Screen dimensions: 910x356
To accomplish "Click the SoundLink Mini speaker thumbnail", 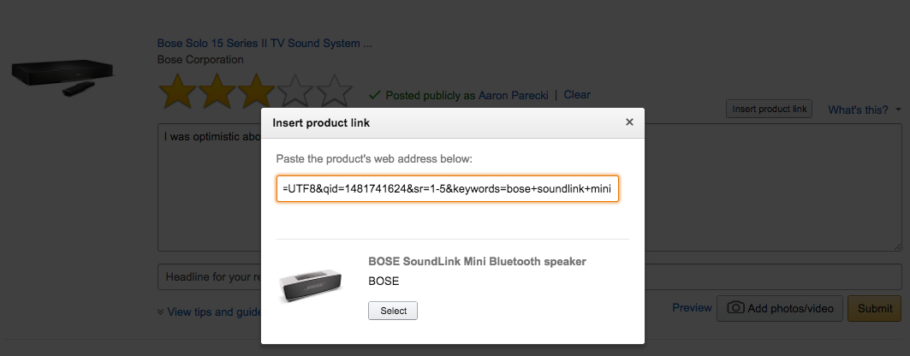I will point(311,282).
